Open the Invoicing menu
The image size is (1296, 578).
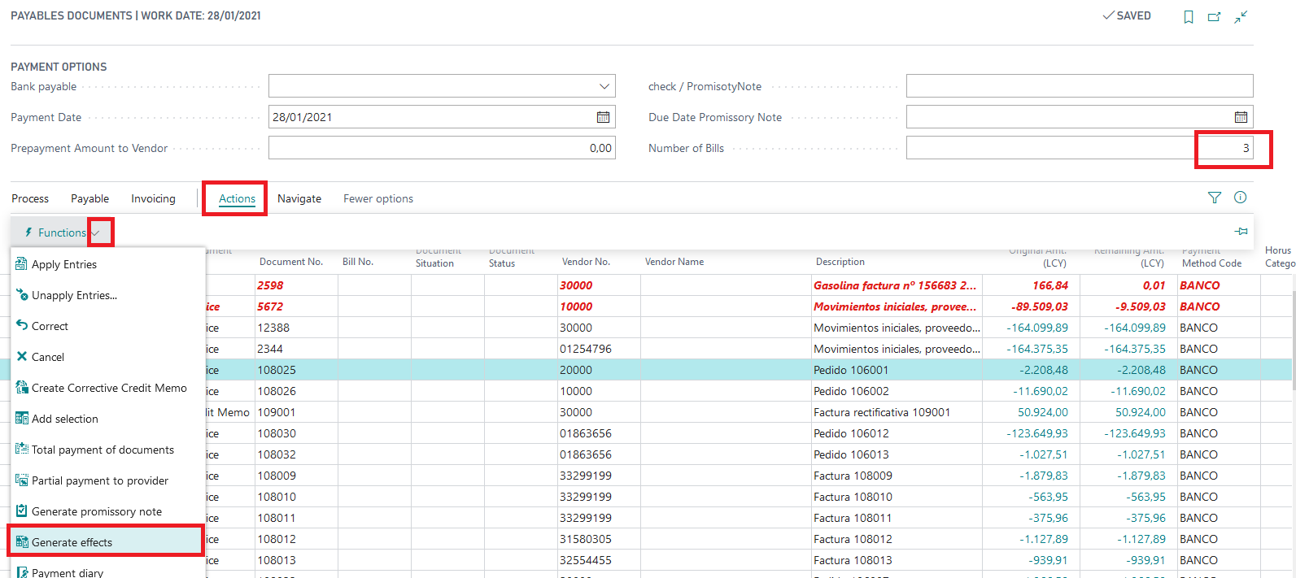click(153, 198)
